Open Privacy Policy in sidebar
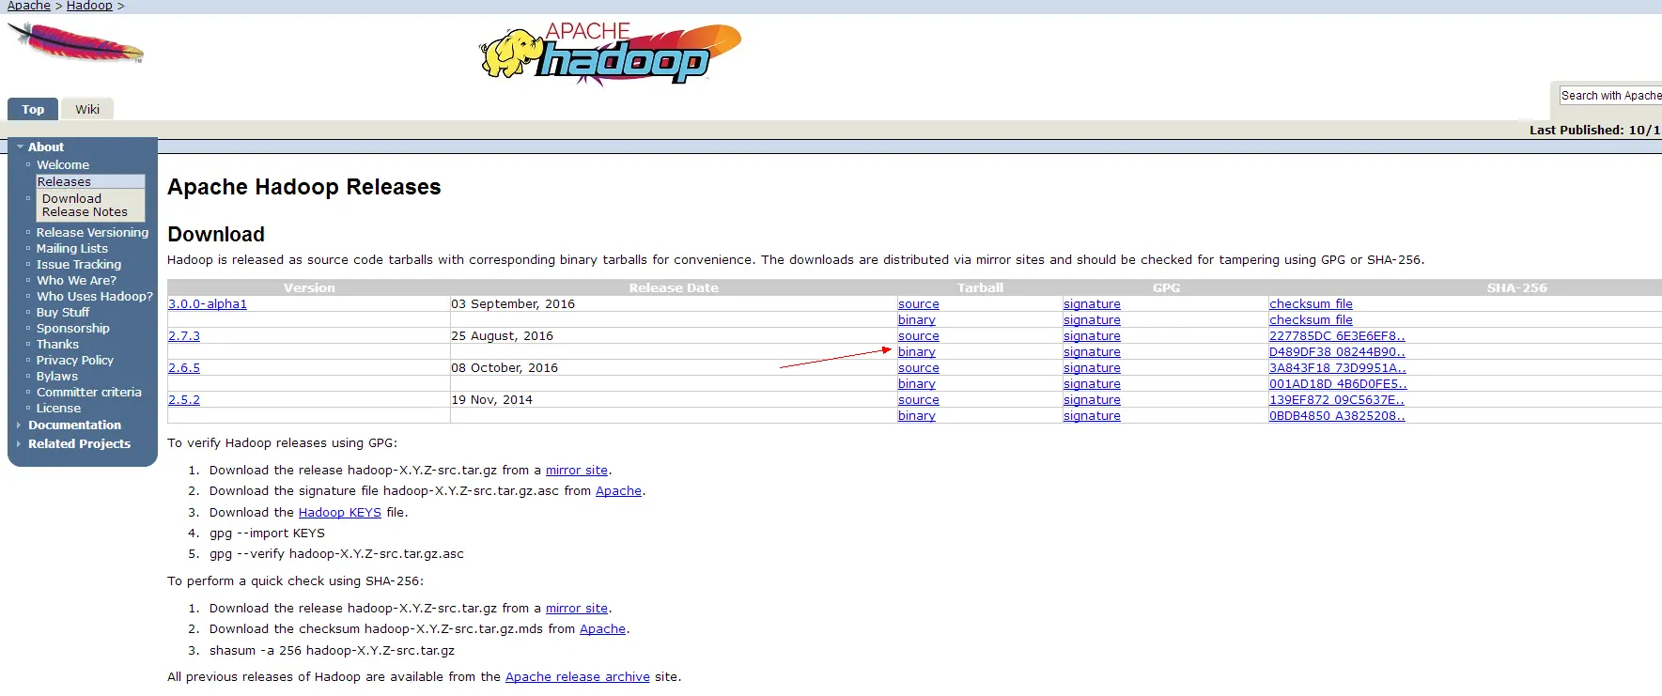 (x=75, y=361)
